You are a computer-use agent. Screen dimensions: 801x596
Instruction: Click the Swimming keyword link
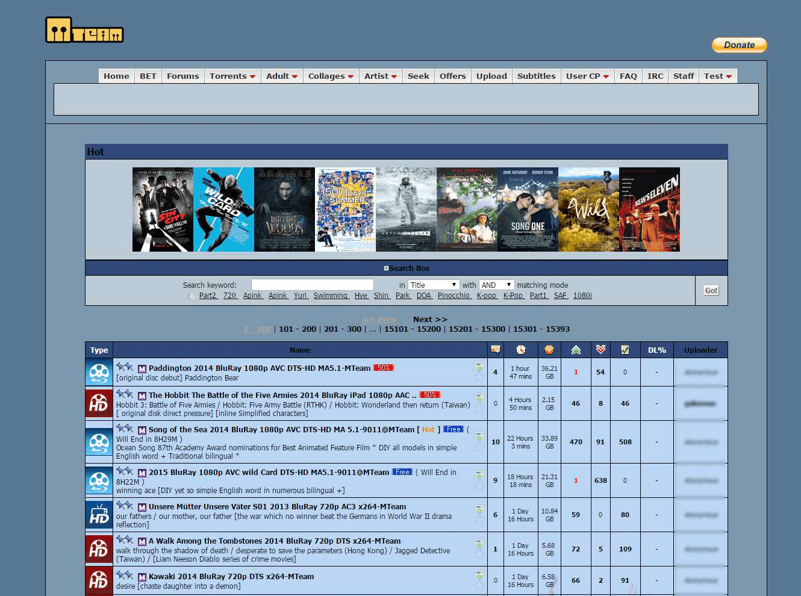[x=331, y=295]
